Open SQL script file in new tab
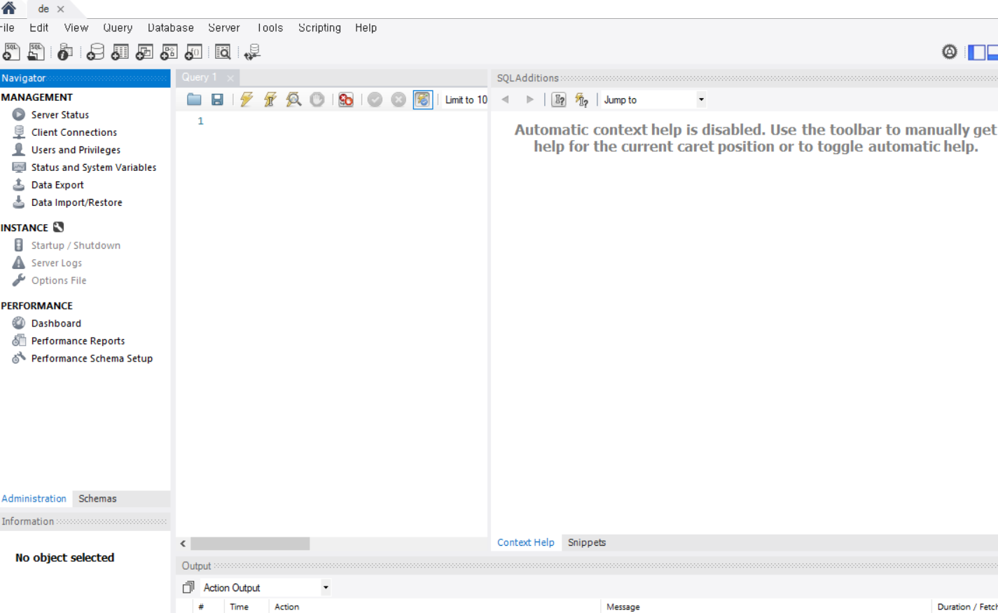This screenshot has width=998, height=613. (36, 52)
